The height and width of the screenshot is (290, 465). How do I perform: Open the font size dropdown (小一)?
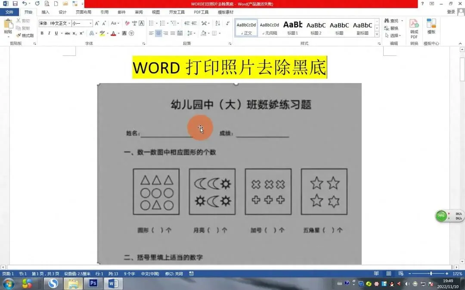[x=90, y=23]
